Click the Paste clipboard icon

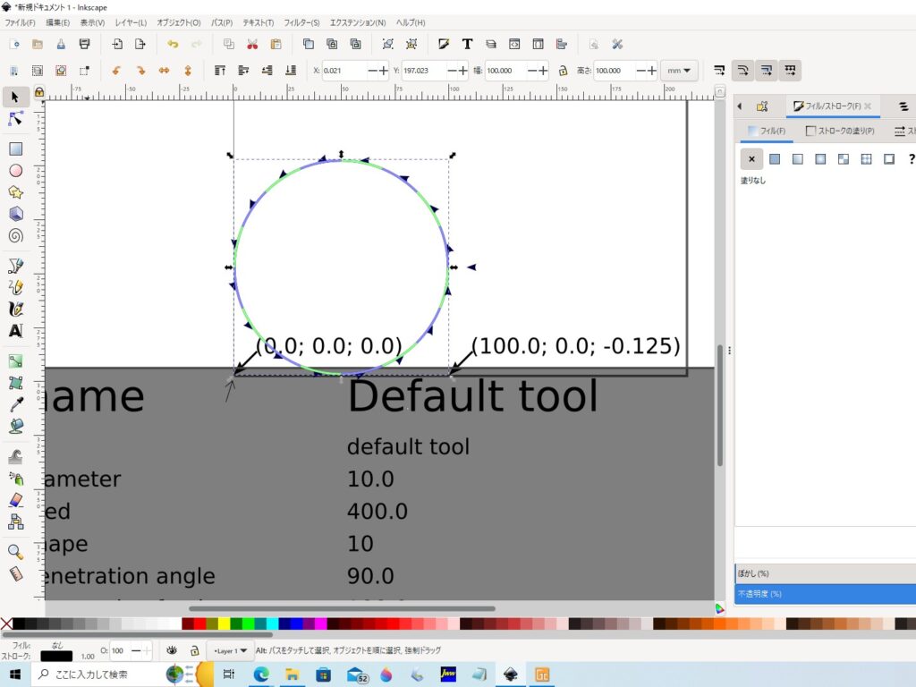pyautogui.click(x=276, y=44)
